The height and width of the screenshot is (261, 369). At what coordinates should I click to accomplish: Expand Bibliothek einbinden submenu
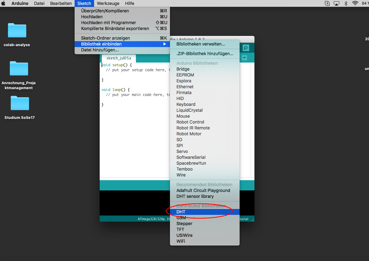(122, 44)
